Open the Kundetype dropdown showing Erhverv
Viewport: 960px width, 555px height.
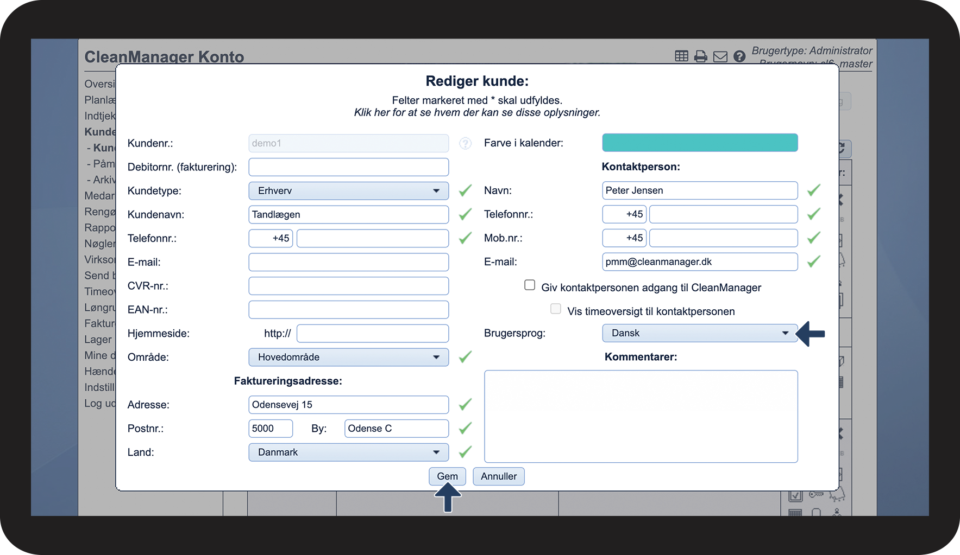point(348,191)
